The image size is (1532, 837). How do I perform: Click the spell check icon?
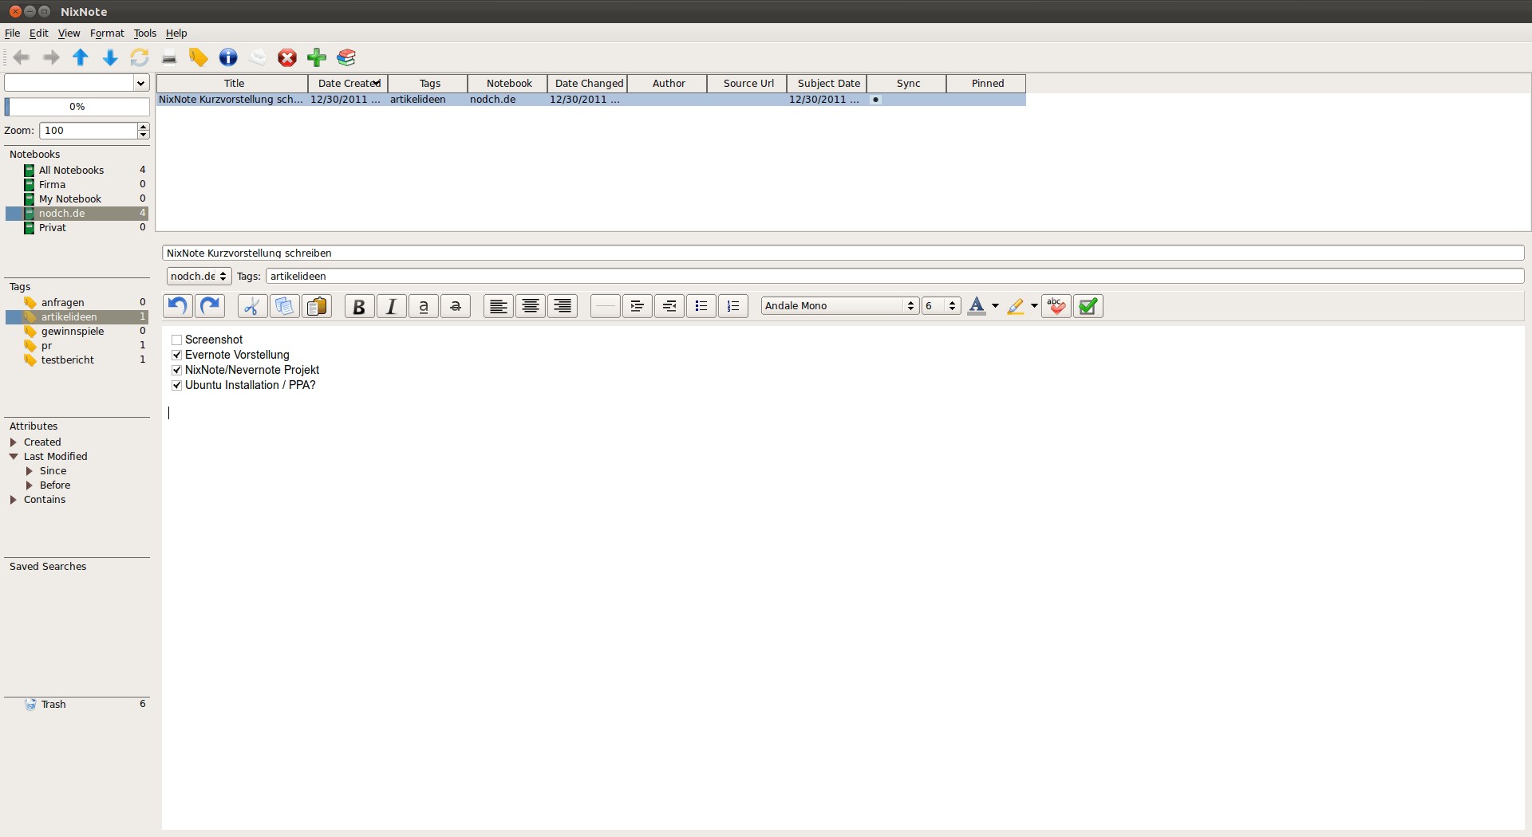coord(1056,306)
